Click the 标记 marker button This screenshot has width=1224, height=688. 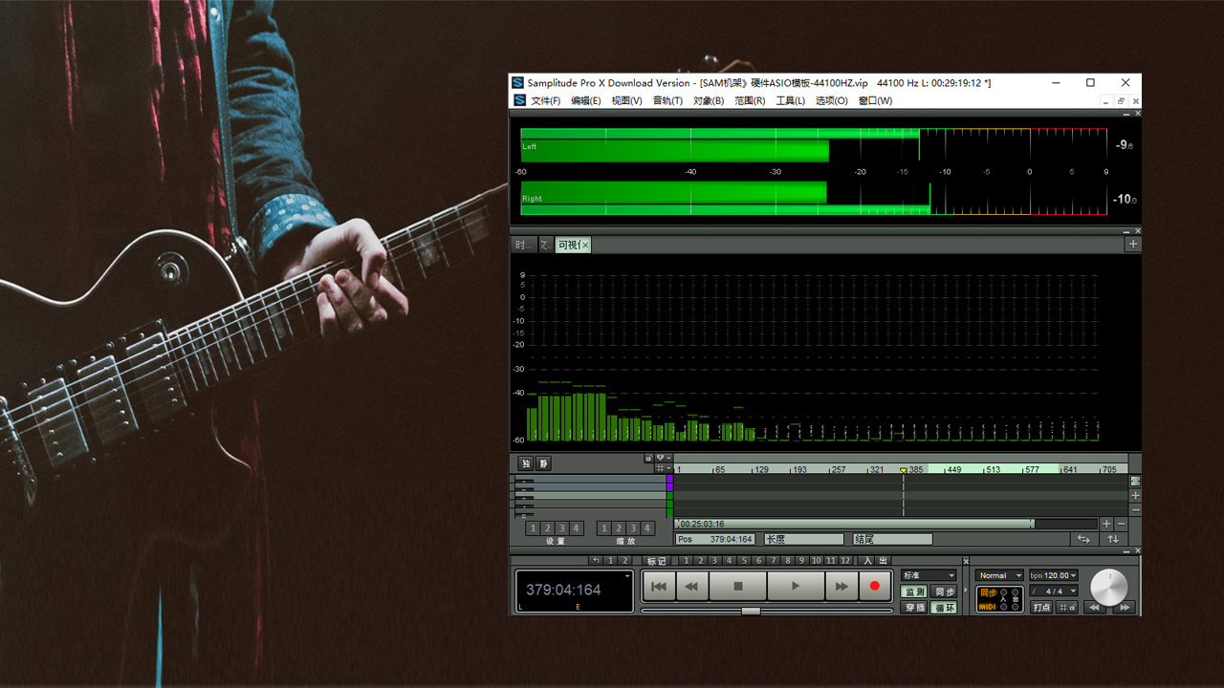tap(656, 561)
